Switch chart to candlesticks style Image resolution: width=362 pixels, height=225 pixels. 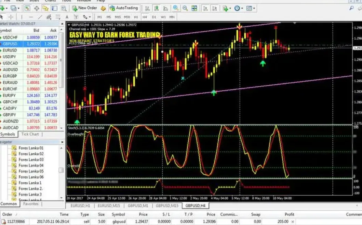(x=156, y=8)
